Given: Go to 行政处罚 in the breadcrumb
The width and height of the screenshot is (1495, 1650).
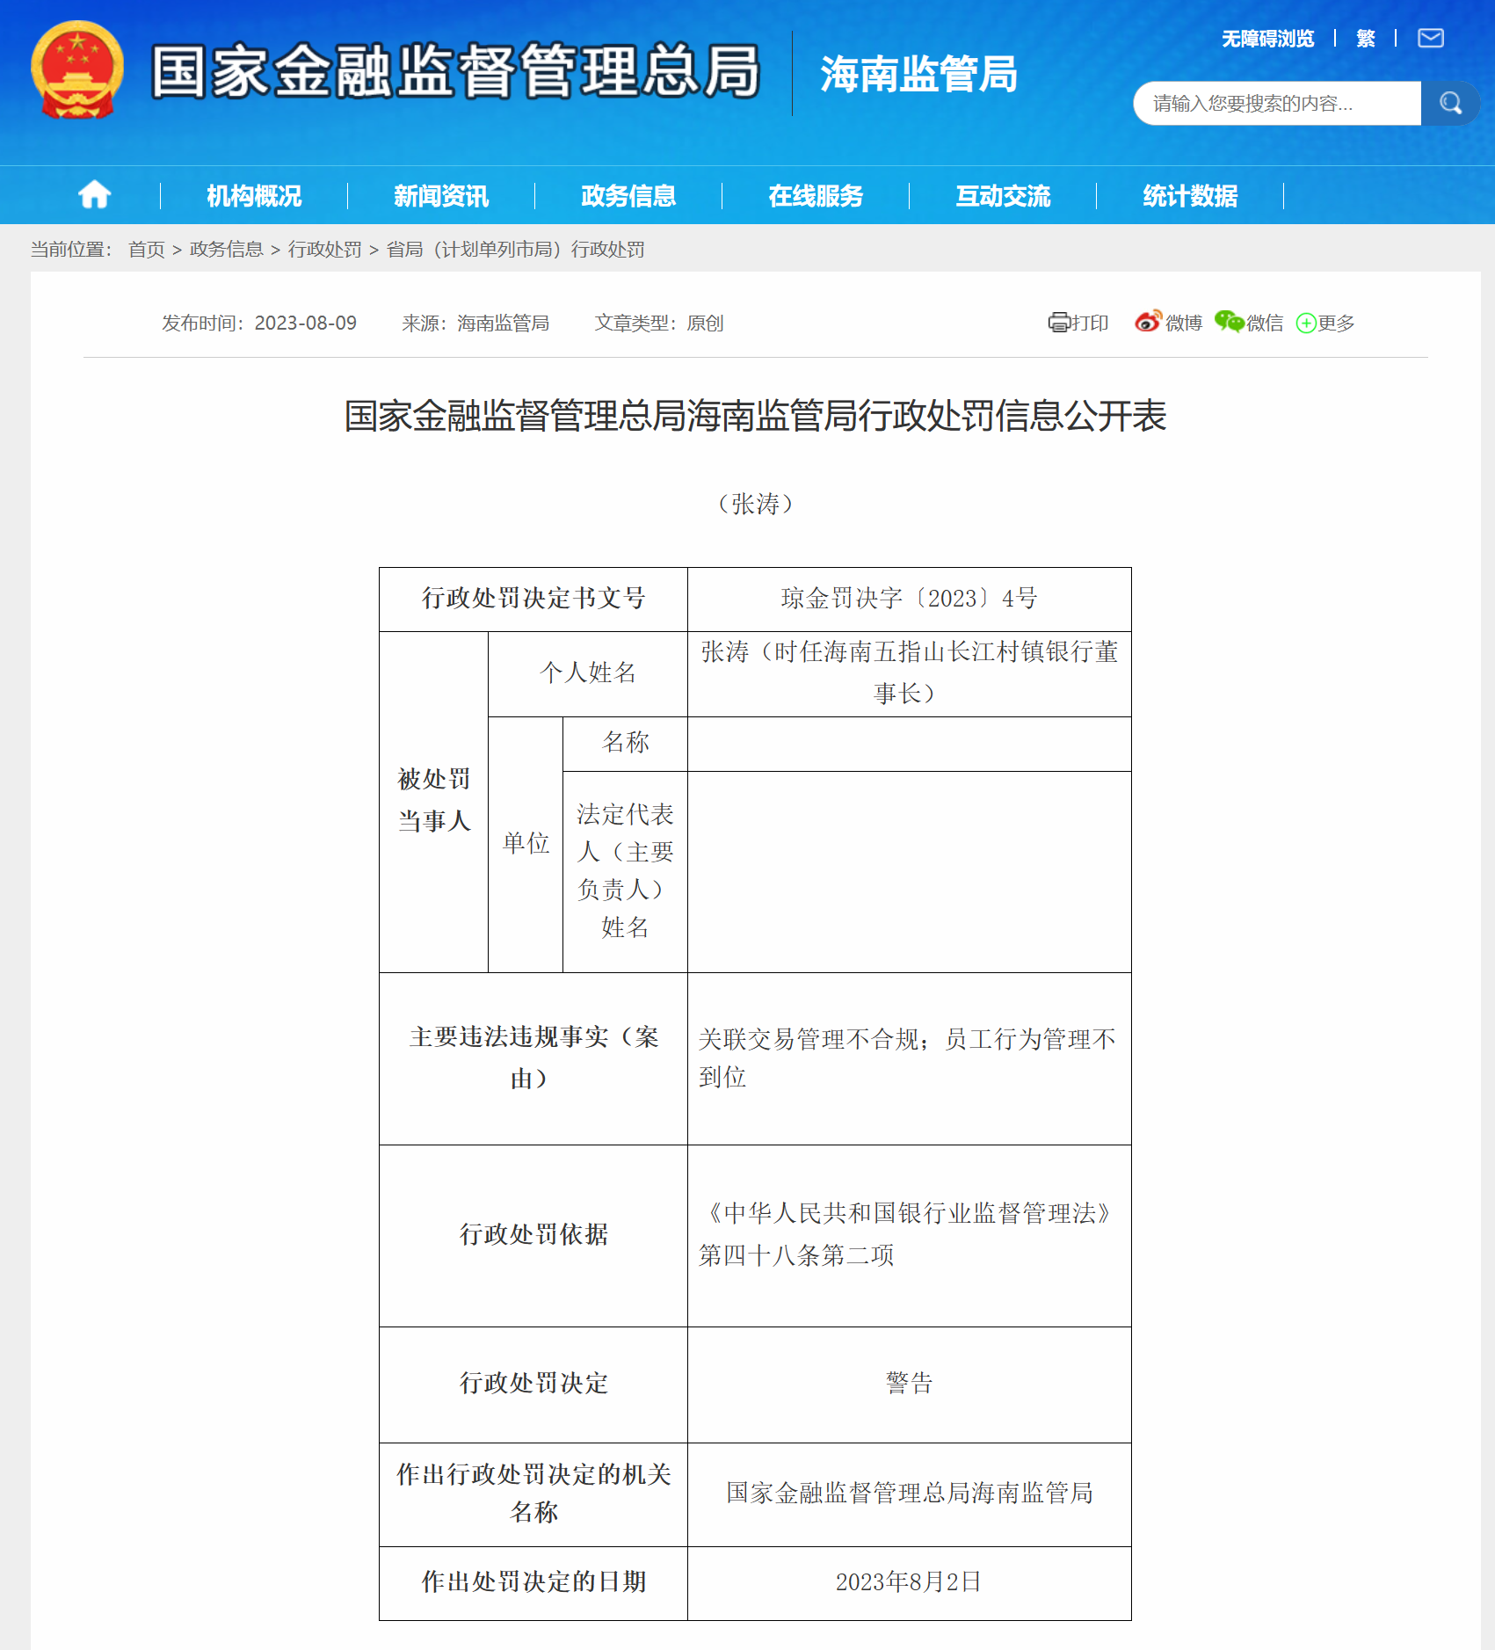Looking at the screenshot, I should [x=325, y=250].
